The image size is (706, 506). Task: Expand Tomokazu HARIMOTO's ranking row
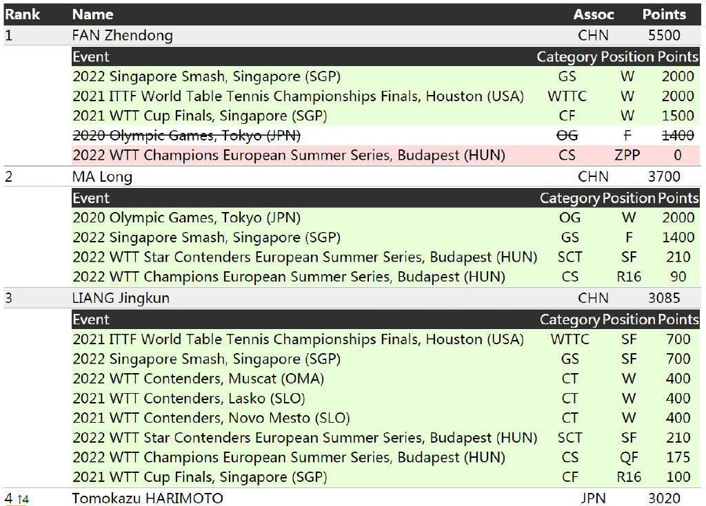point(352,498)
